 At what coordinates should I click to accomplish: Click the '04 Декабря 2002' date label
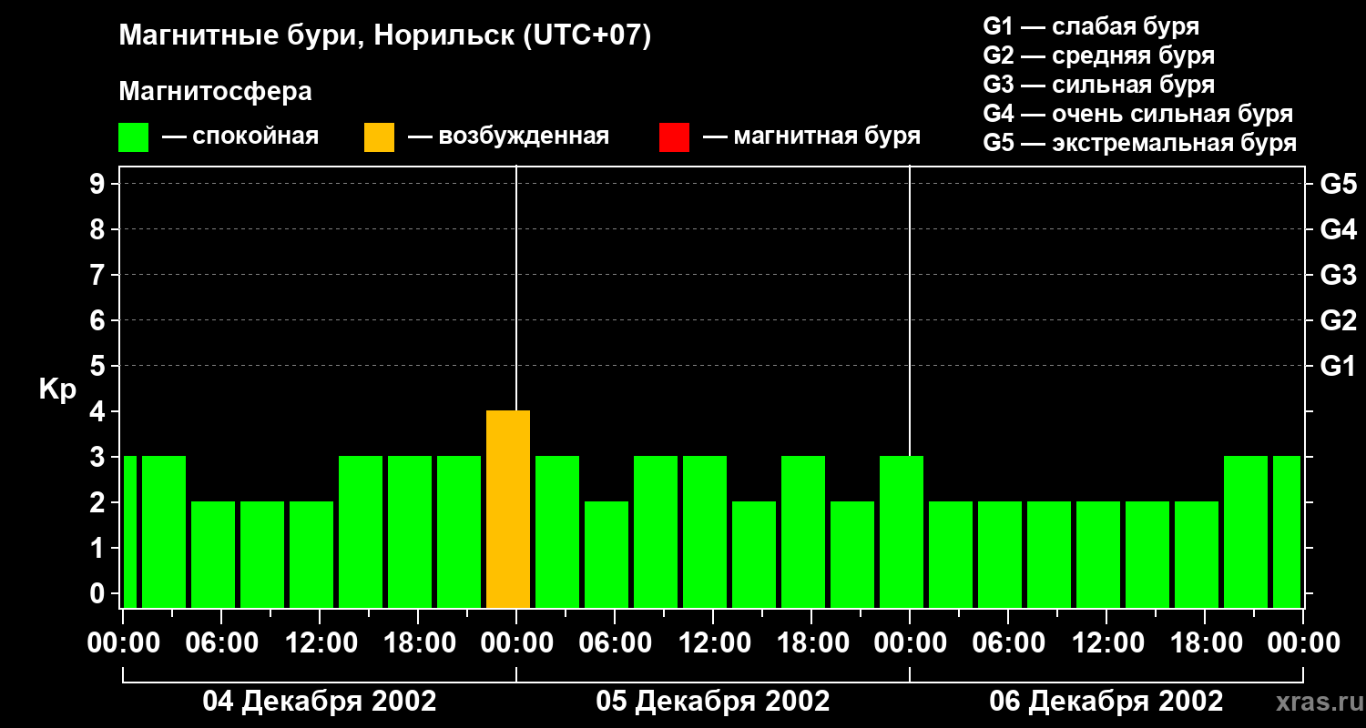coord(320,702)
